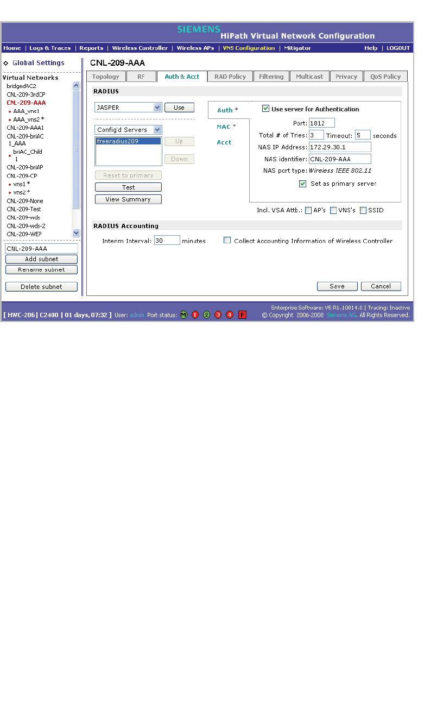Viewport: 443px width, 713px height.
Task: Select the Acct side tab
Action: (224, 142)
